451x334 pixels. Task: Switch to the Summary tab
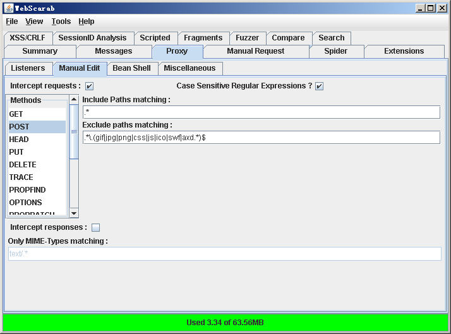point(40,51)
